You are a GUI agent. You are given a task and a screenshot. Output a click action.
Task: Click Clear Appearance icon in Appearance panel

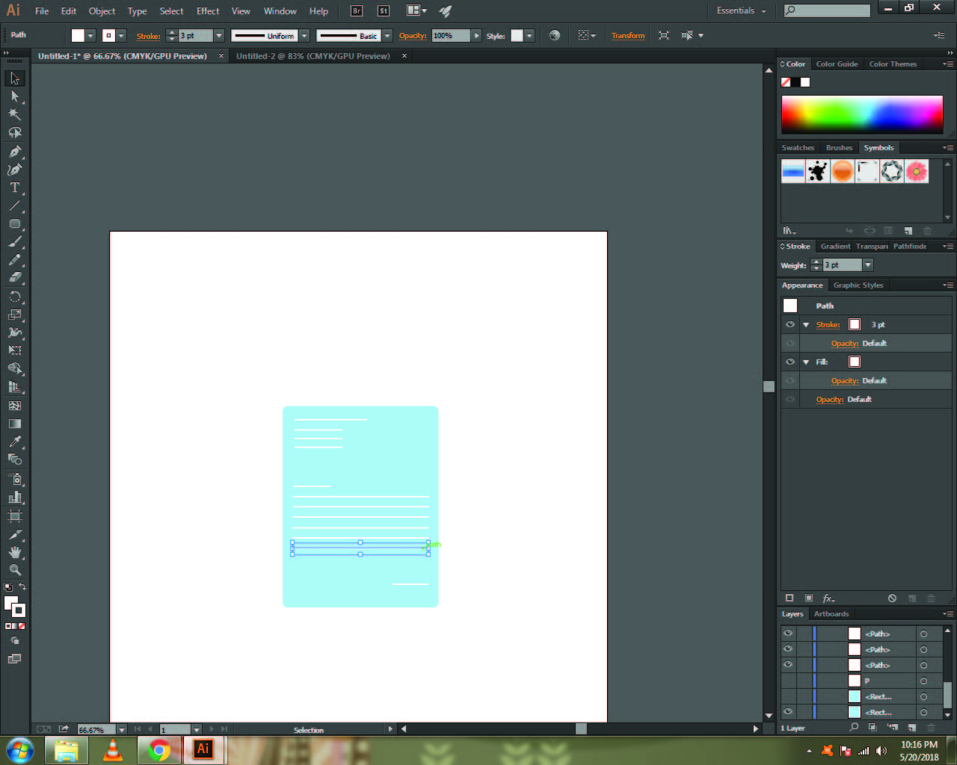[892, 598]
